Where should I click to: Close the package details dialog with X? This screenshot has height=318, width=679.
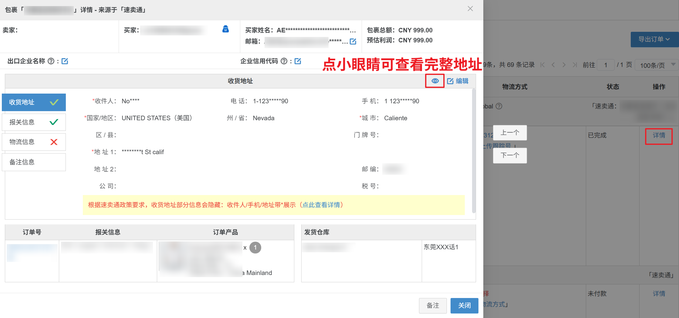point(470,9)
